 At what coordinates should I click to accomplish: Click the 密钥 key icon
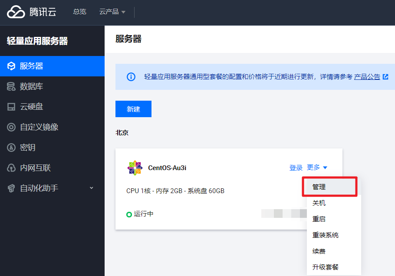(11, 148)
